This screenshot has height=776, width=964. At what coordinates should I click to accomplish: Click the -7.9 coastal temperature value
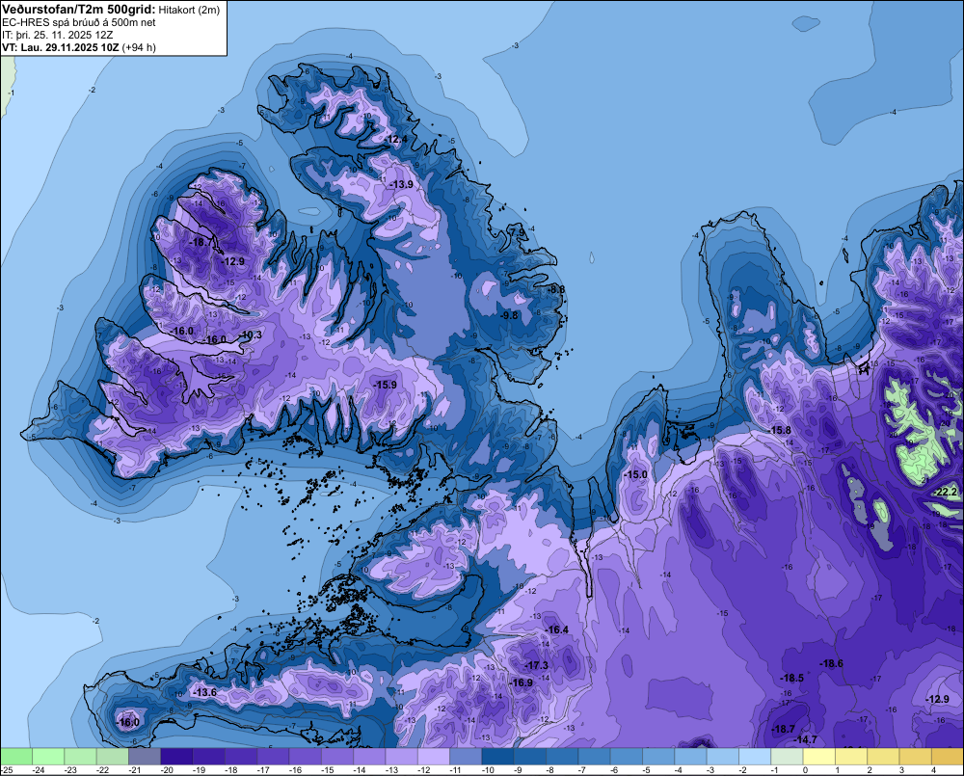tap(519, 231)
